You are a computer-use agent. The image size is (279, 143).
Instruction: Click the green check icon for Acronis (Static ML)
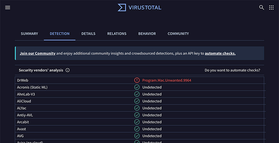click(x=137, y=87)
